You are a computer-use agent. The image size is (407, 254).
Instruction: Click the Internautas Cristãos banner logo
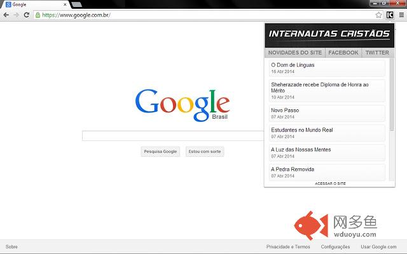329,34
